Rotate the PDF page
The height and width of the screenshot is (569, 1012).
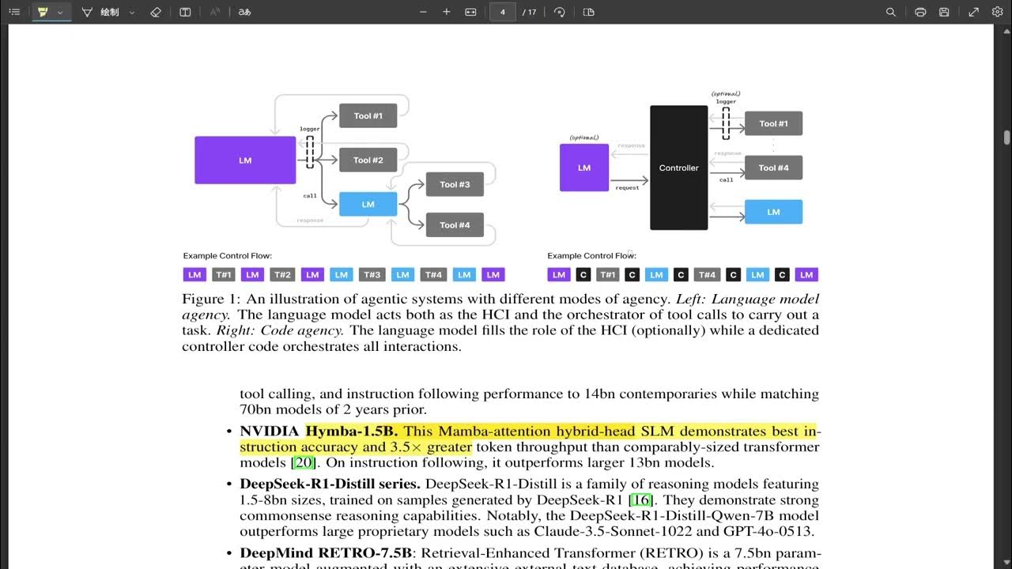(x=560, y=12)
